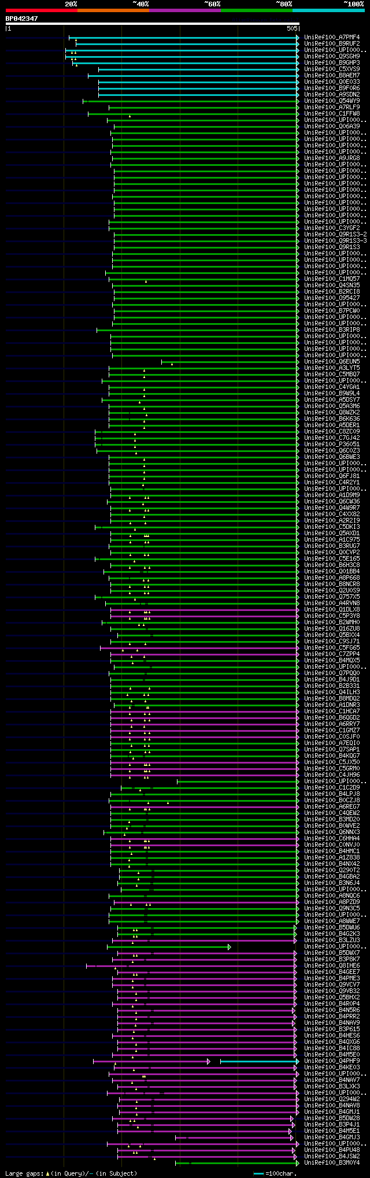Select the UniRef100_Q4SN35 label
The height and width of the screenshot is (1178, 370).
(x=332, y=286)
